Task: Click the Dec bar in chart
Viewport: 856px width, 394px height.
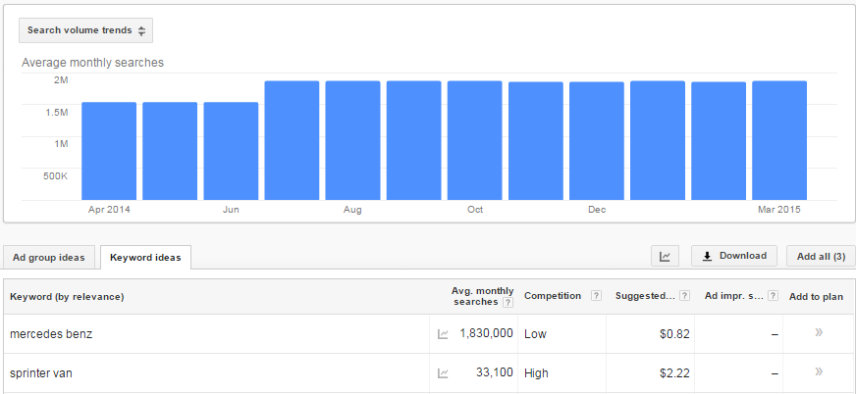Action: click(x=597, y=141)
